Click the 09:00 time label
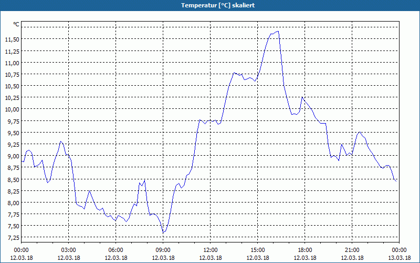The width and height of the screenshot is (420, 263). point(163,250)
